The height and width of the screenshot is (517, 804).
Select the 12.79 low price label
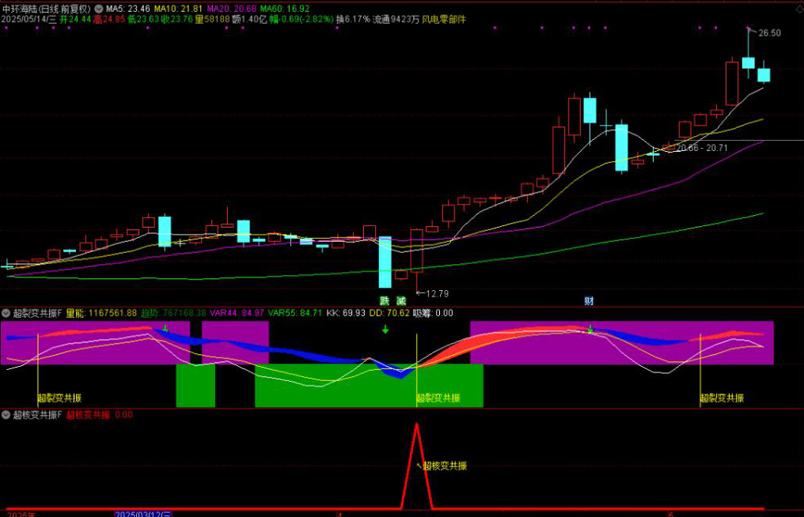[x=436, y=293]
